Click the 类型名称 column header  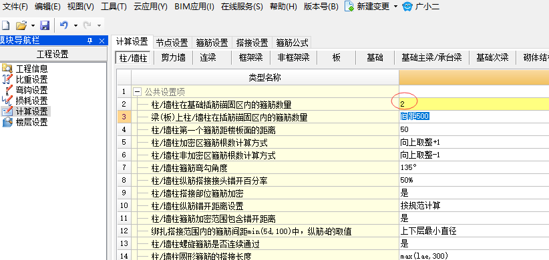[x=264, y=77]
